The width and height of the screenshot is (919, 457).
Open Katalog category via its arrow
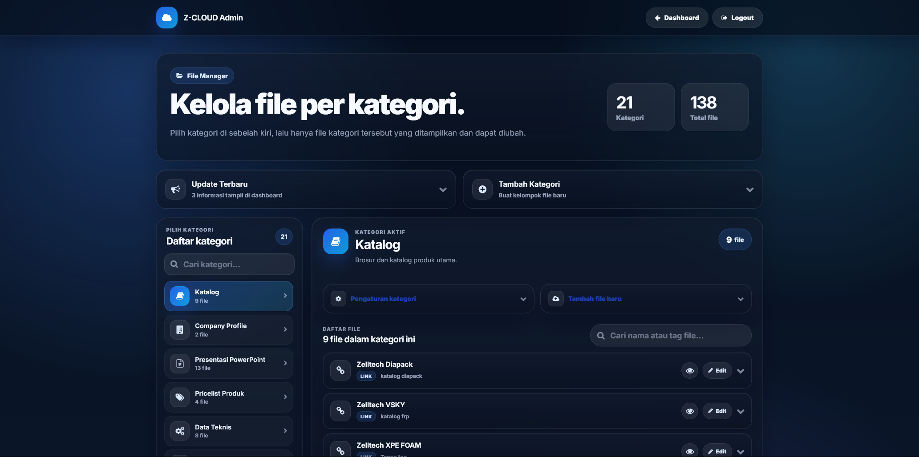(285, 296)
